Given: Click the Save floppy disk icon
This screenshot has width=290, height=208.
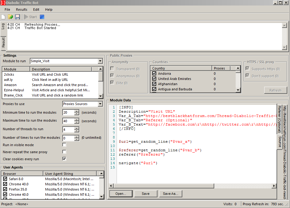Looking at the screenshot, I should [x=17, y=17].
